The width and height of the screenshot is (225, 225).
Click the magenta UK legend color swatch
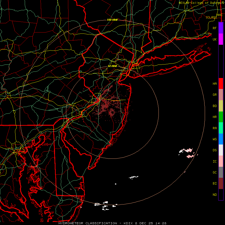point(221,39)
